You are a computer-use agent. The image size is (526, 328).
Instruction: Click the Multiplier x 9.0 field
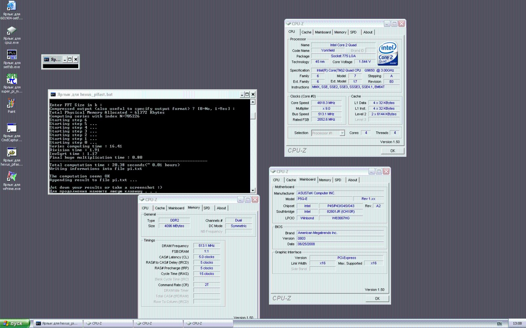pos(326,109)
